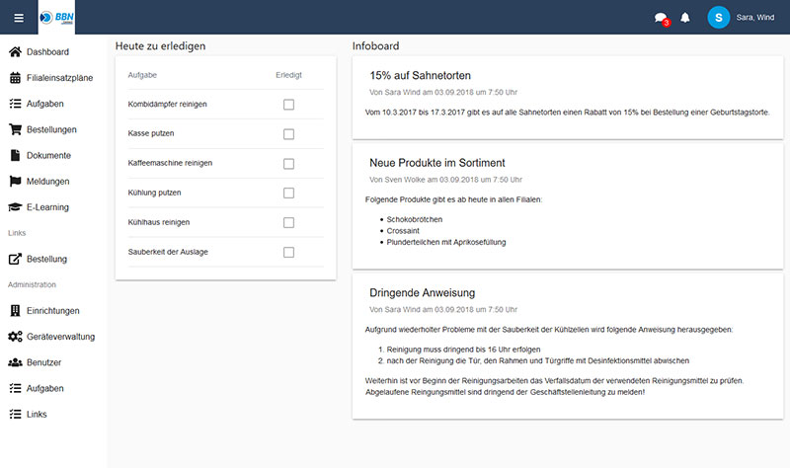Tick the 'Sauberkeit der Auslage' checkbox
Image resolution: width=790 pixels, height=468 pixels.
[x=288, y=253]
